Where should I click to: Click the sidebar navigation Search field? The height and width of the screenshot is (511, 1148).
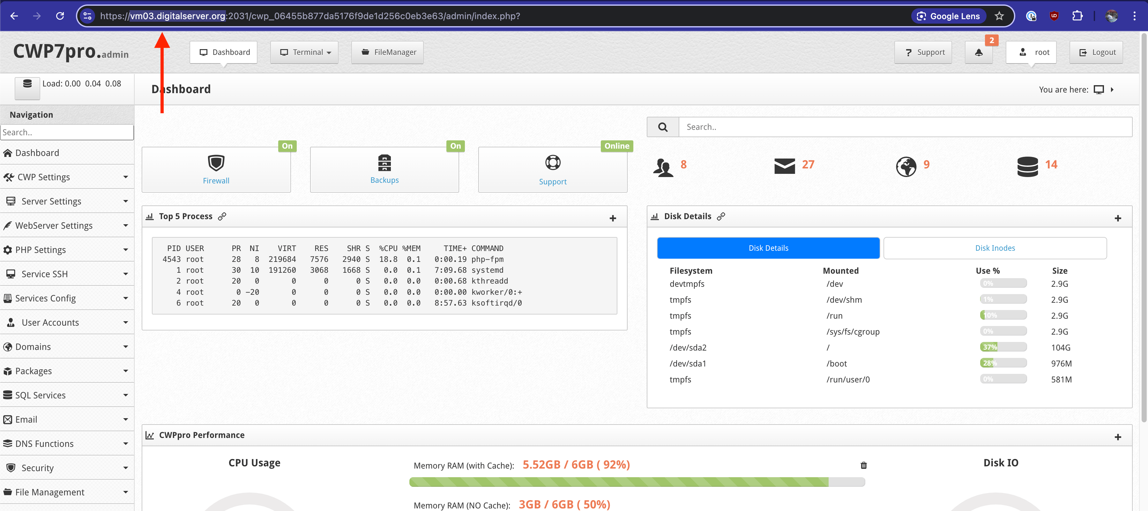(x=67, y=132)
